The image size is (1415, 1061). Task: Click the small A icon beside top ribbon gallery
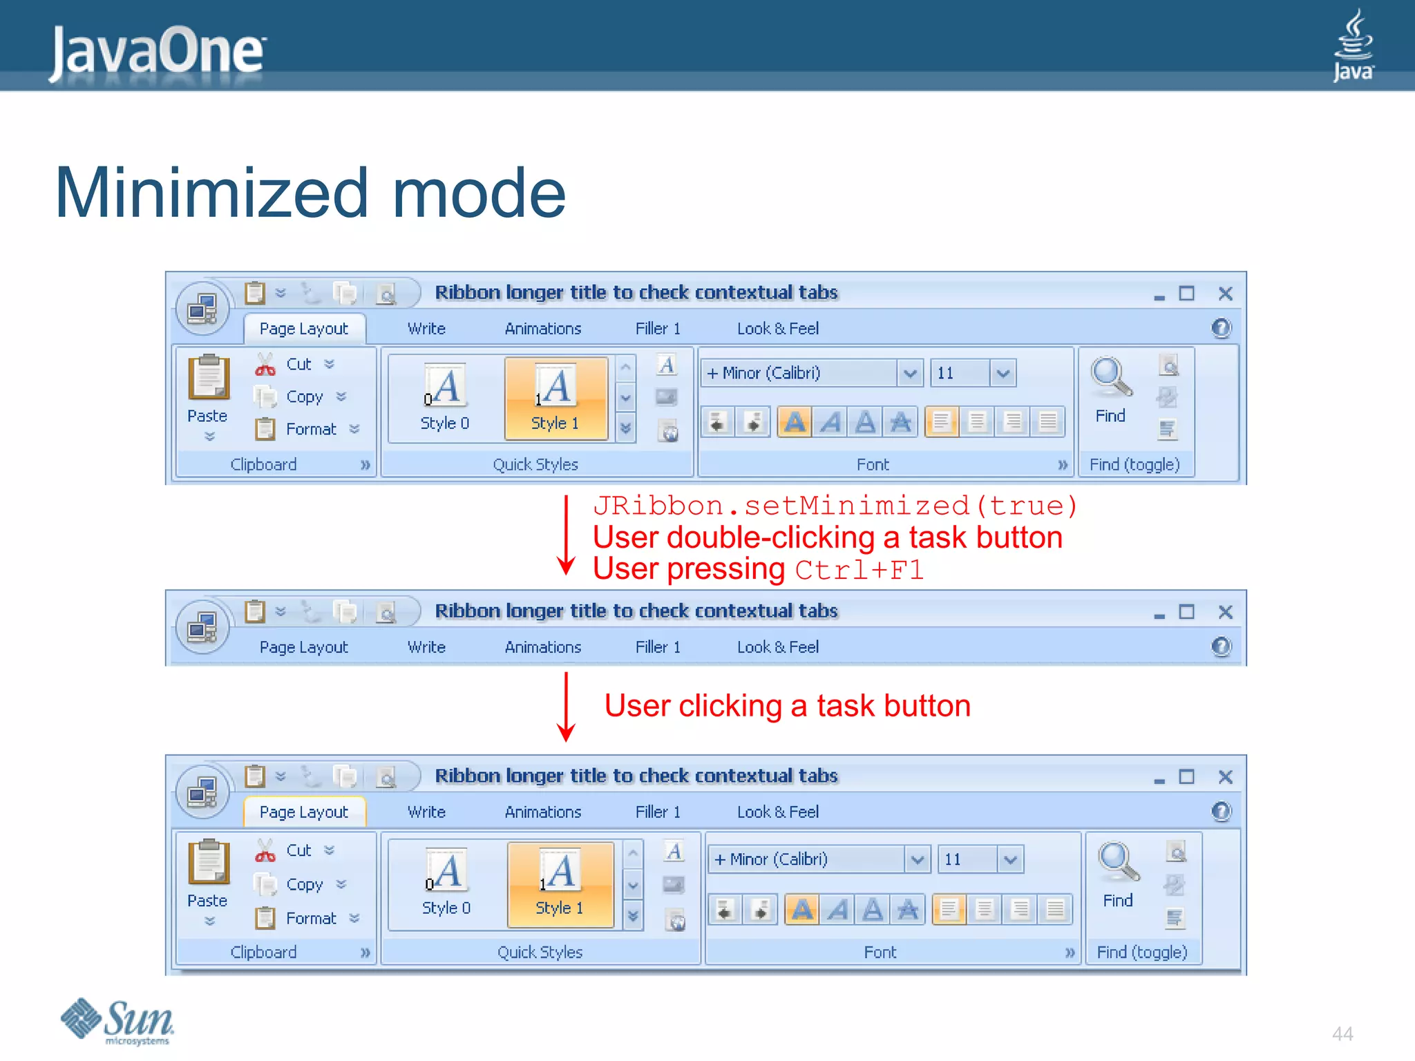[x=667, y=365]
